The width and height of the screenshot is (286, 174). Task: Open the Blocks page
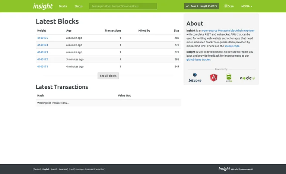pyautogui.click(x=63, y=6)
